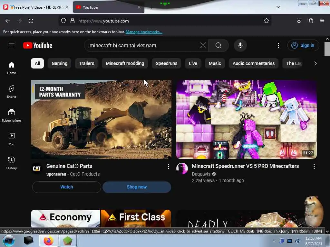Click the magnifier search button

coord(218,45)
